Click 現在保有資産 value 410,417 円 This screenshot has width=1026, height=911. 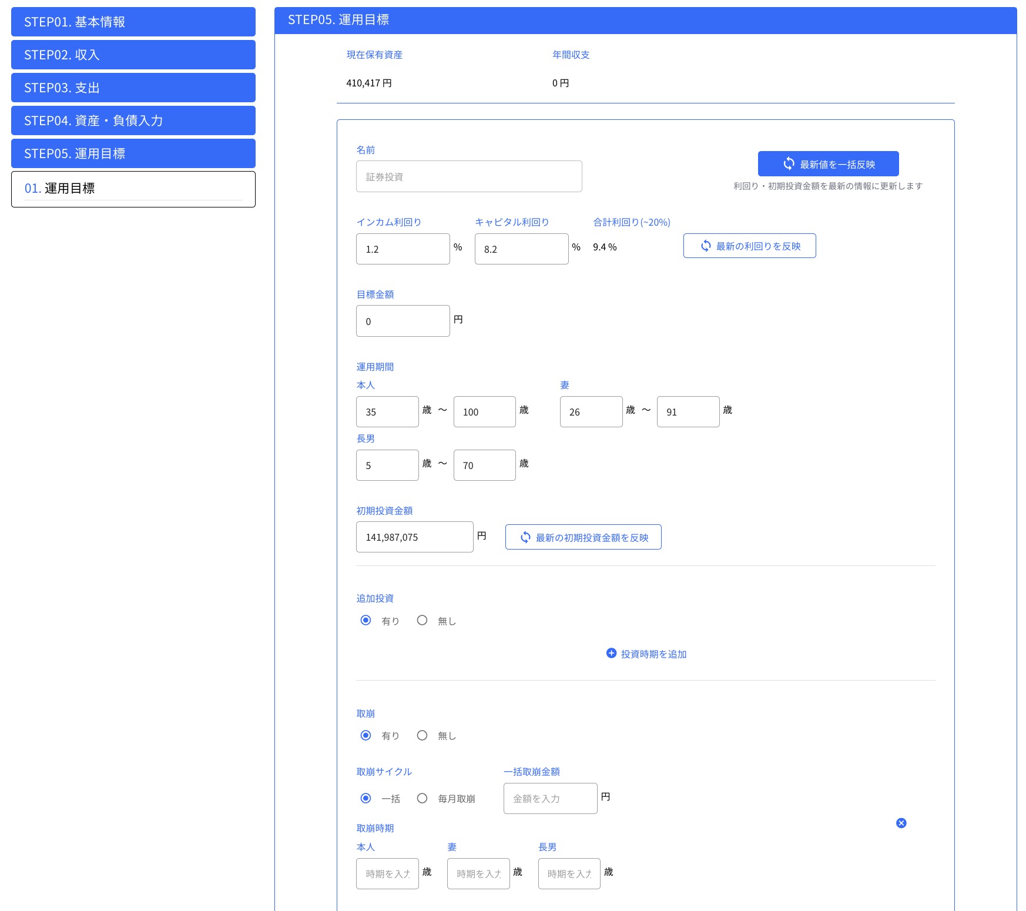click(369, 83)
